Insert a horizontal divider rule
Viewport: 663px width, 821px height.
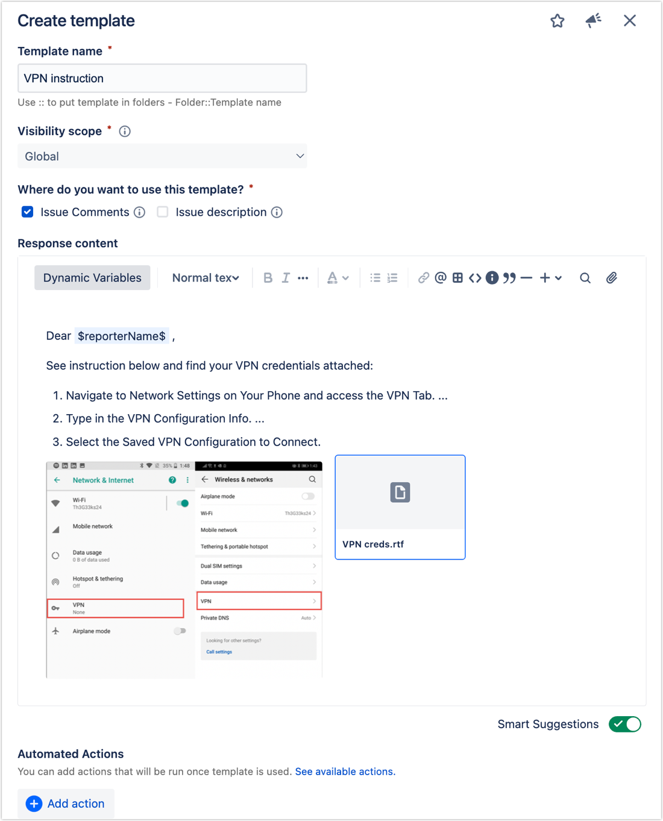[x=526, y=278]
